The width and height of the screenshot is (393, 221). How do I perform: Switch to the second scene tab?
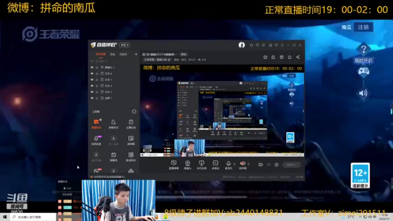click(112, 54)
